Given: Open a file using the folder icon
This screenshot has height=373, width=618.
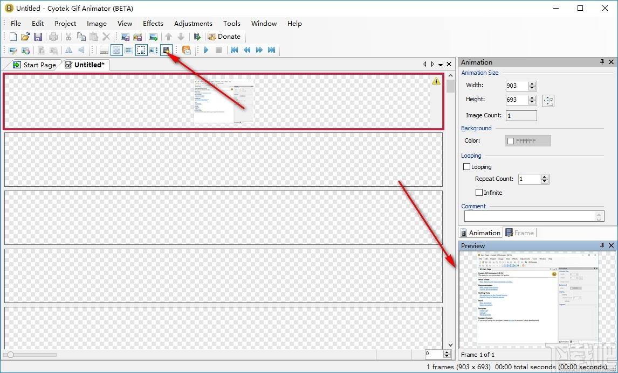Looking at the screenshot, I should (25, 37).
